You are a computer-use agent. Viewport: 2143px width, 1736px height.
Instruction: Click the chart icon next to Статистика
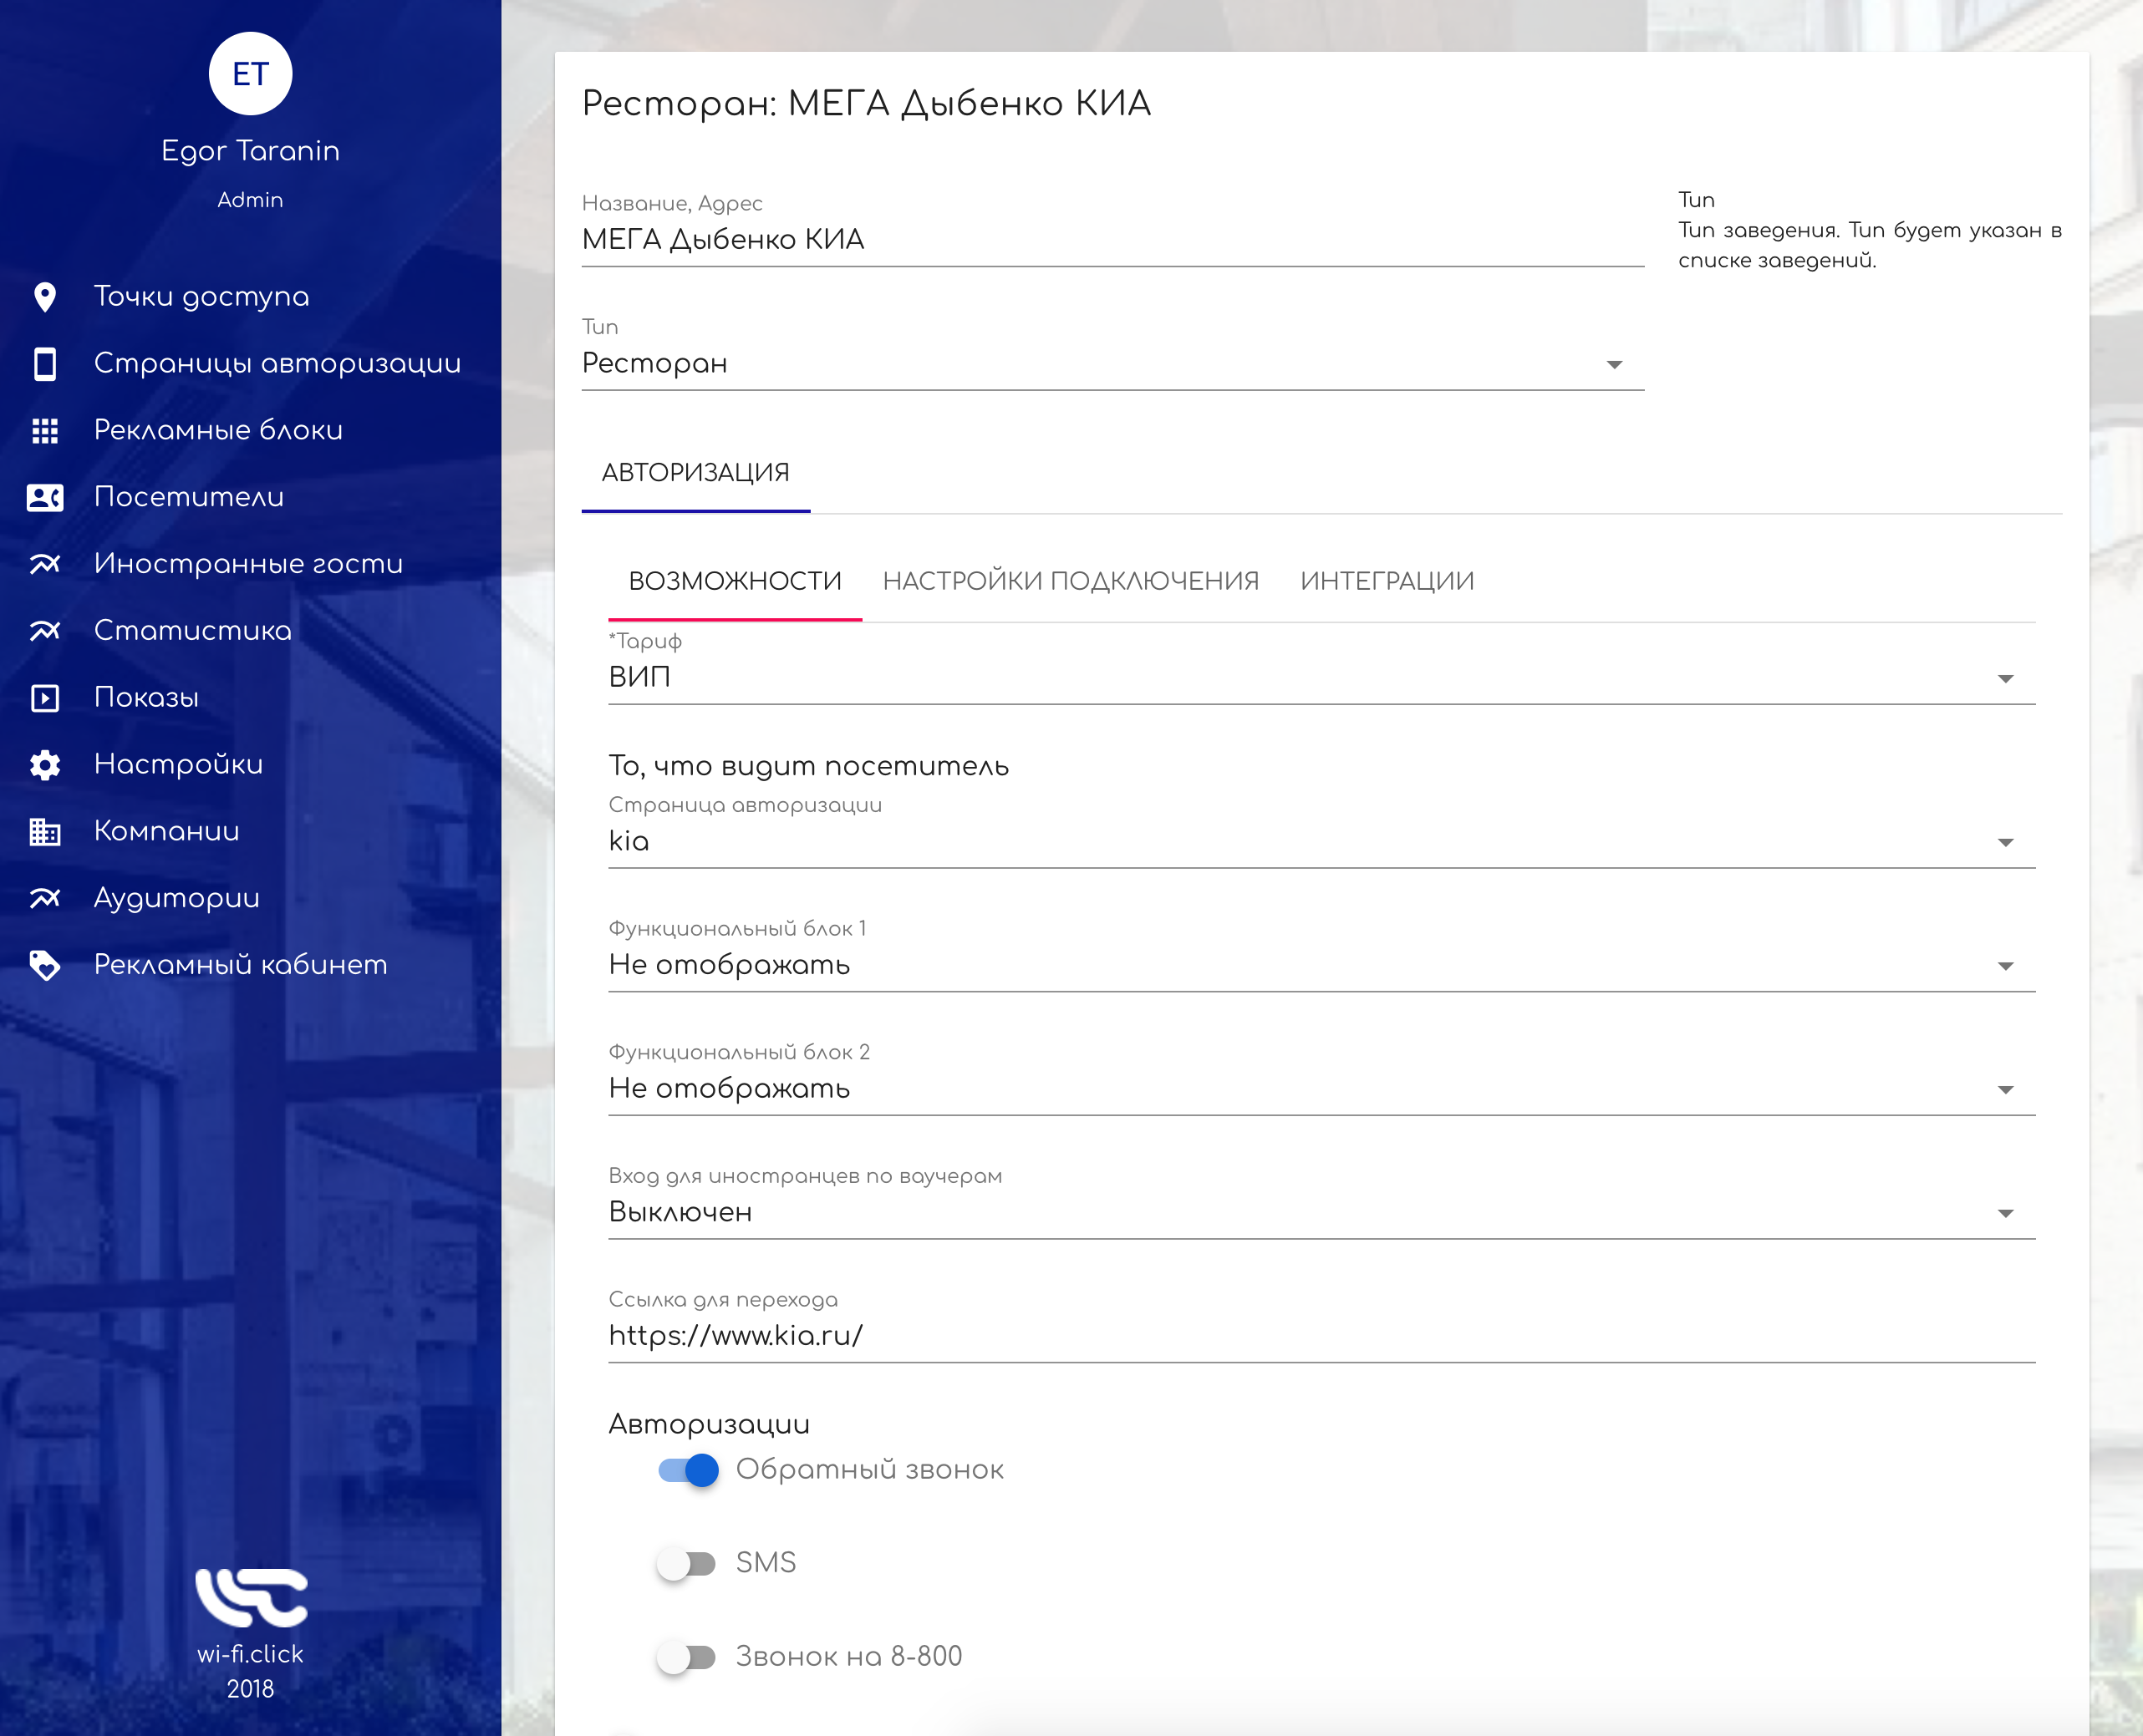click(45, 631)
